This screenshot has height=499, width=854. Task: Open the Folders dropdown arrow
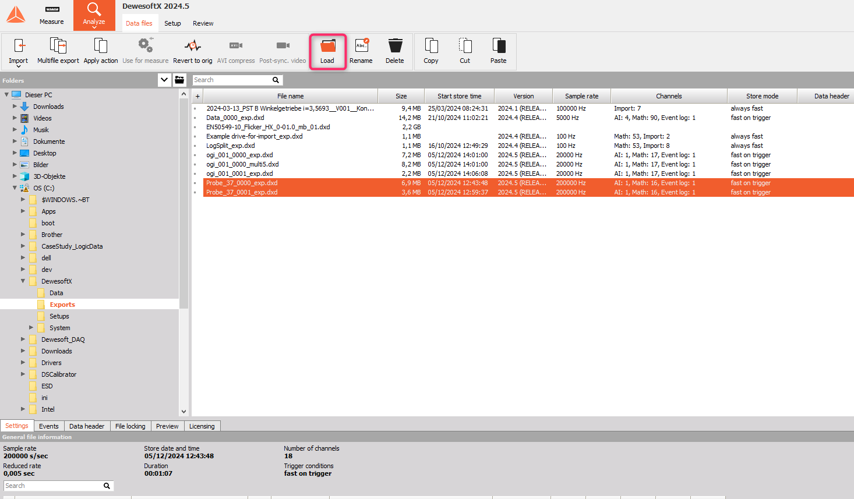[x=164, y=80]
